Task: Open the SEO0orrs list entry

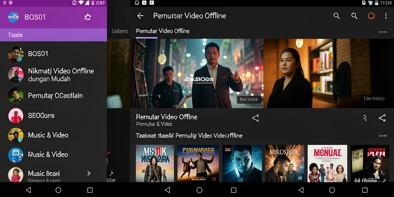Action: pyautogui.click(x=41, y=115)
